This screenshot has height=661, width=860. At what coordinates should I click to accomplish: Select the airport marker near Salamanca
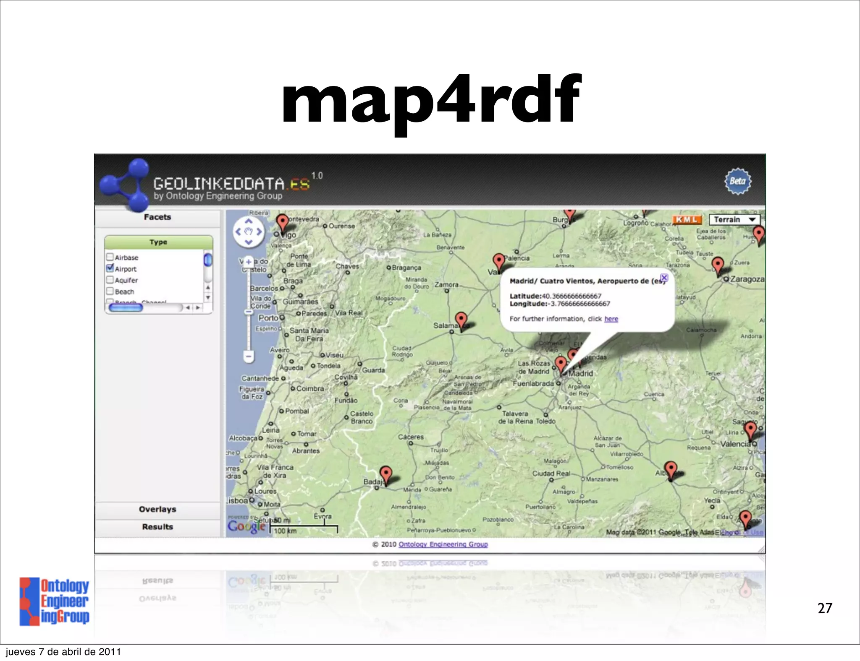[461, 320]
